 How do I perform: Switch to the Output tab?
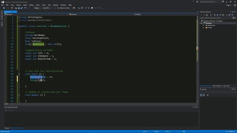[7, 128]
